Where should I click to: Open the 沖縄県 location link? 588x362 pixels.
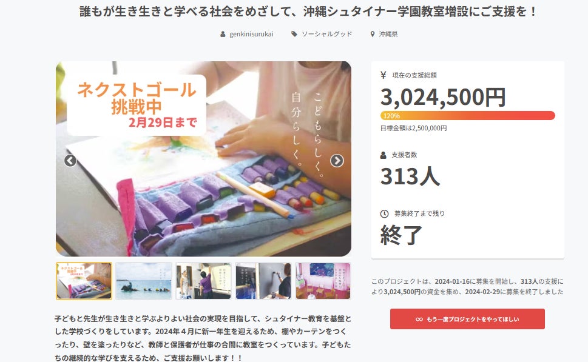click(x=388, y=34)
